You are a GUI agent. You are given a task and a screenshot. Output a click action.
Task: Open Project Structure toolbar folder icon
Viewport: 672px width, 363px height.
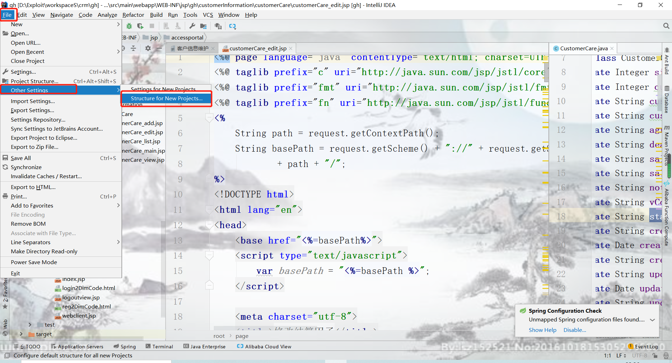(203, 26)
